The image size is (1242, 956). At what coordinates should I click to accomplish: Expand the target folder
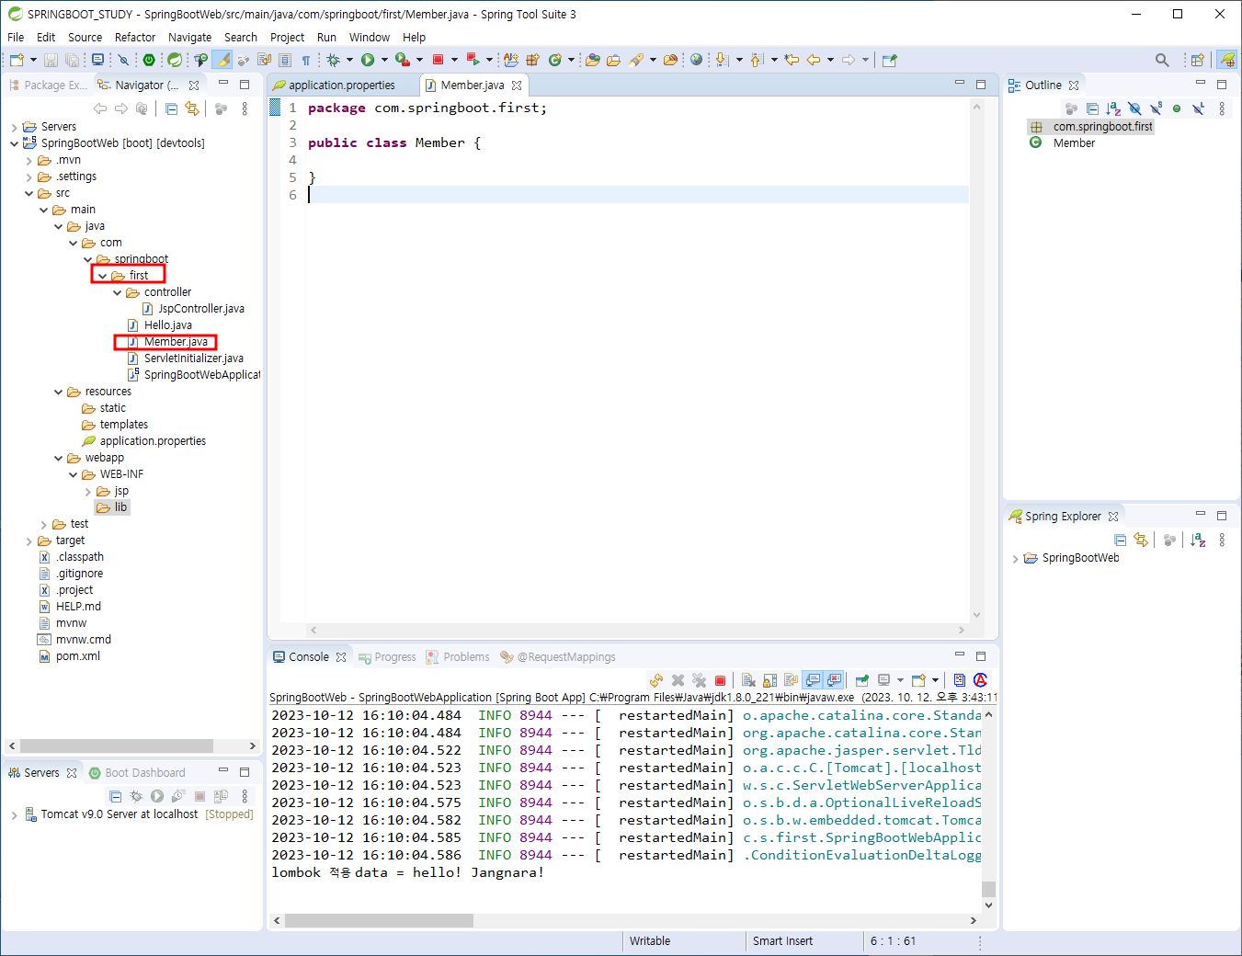(x=28, y=541)
